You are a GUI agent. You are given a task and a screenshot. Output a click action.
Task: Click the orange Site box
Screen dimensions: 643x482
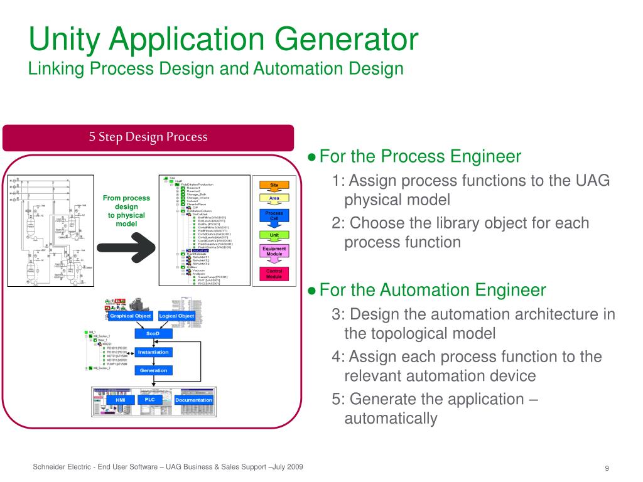pos(274,185)
